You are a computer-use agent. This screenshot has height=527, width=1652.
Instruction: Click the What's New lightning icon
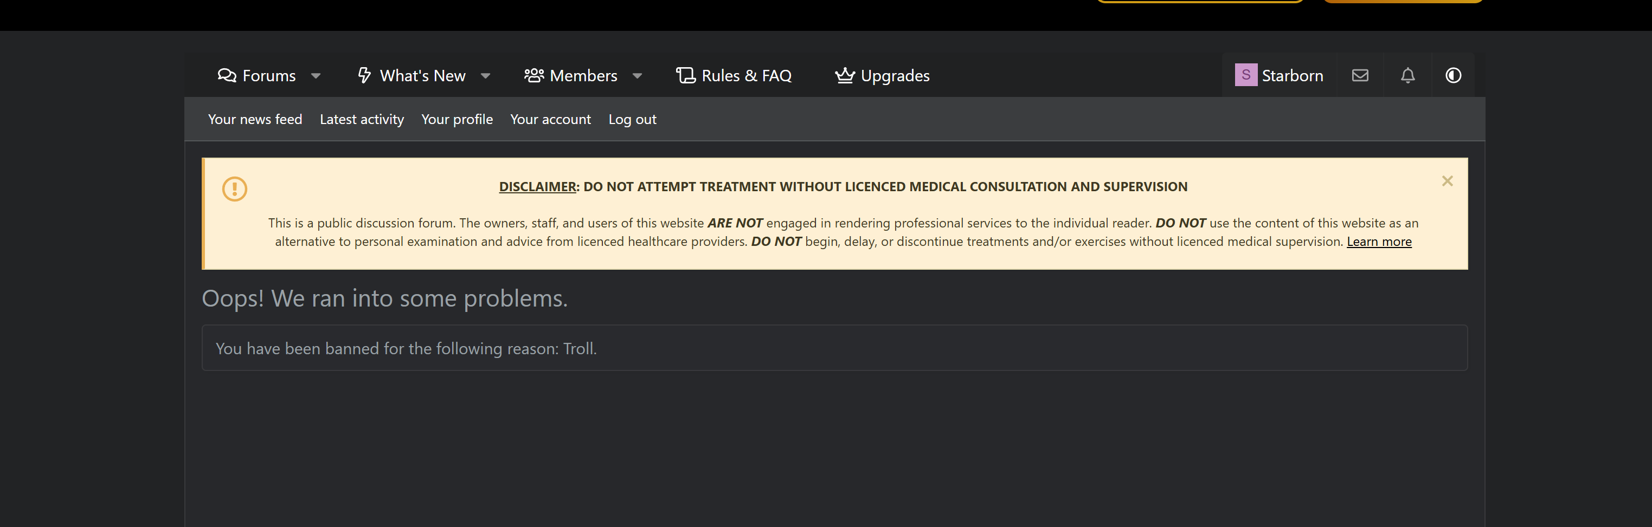[364, 76]
